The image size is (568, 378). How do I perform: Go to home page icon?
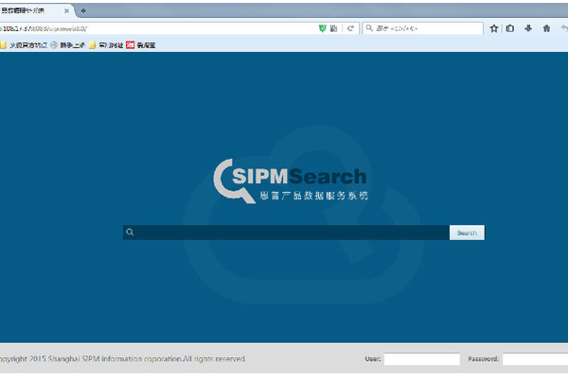(x=546, y=28)
